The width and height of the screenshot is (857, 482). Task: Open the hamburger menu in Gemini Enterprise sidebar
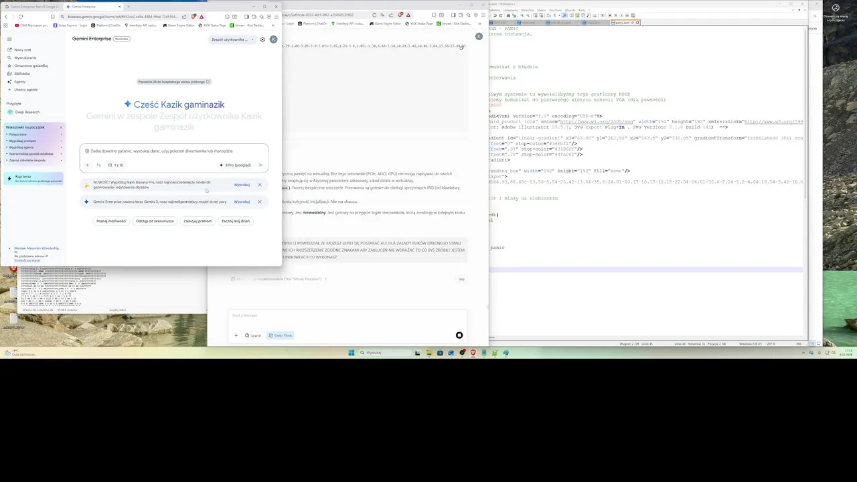pyautogui.click(x=9, y=39)
